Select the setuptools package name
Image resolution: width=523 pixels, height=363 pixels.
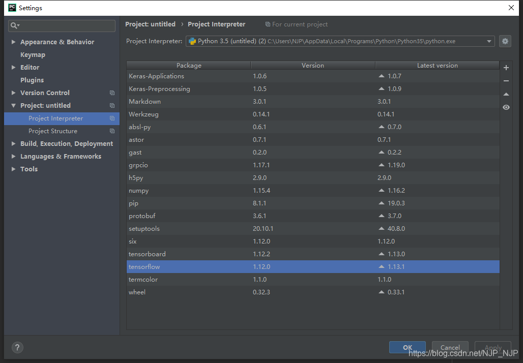(x=144, y=229)
